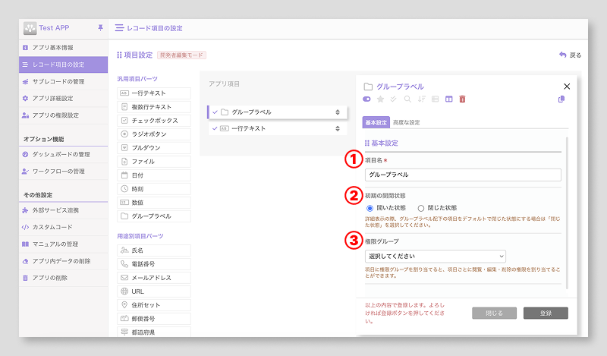Open アプリの権限設定 in the sidebar
This screenshot has height=356, width=607.
(64, 115)
